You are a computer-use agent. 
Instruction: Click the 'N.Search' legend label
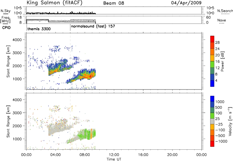[225, 11]
